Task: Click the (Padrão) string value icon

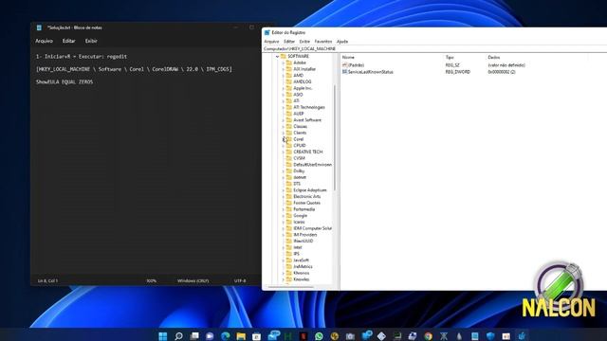Action: click(x=345, y=65)
